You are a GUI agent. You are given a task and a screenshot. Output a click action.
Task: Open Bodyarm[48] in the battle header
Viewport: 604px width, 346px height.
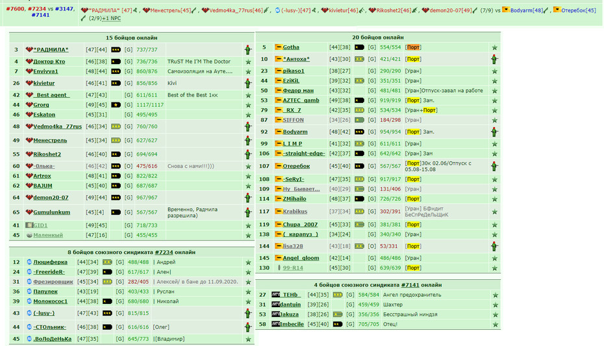pos(527,10)
